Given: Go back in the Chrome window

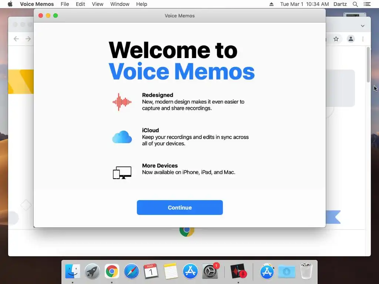Looking at the screenshot, I should 16,39.
